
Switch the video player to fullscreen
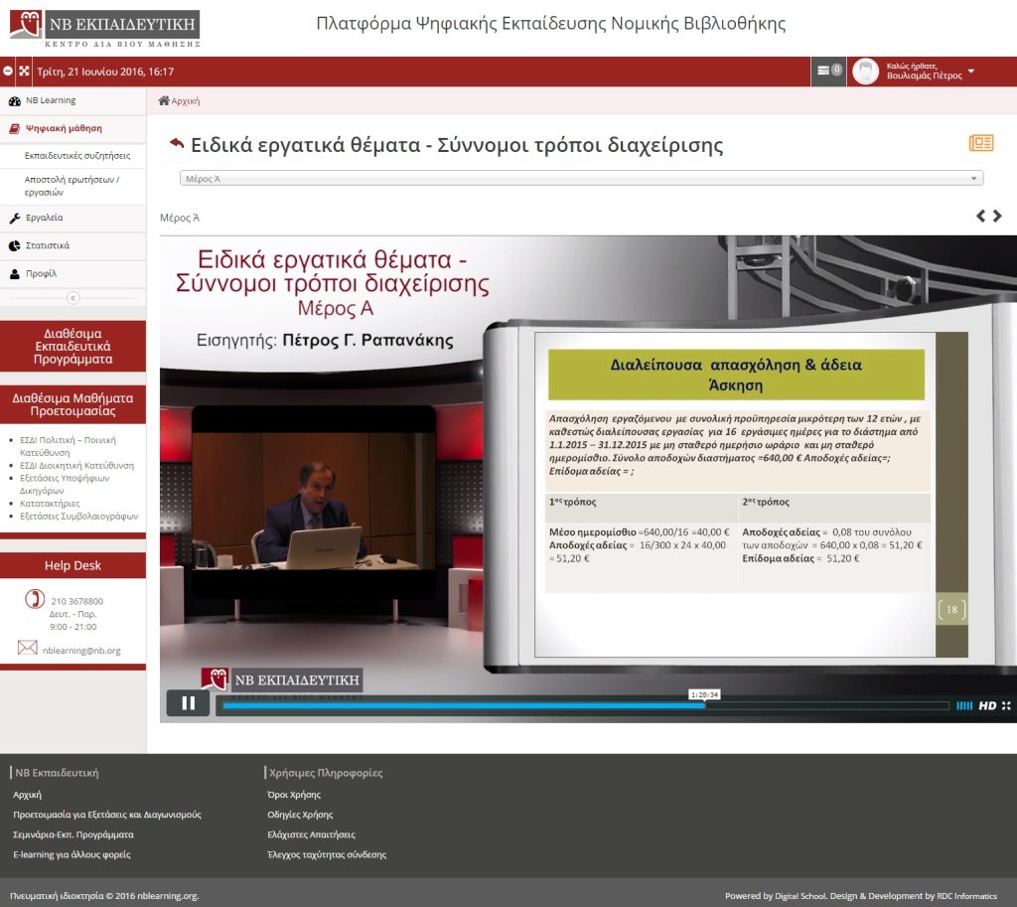tap(1006, 705)
